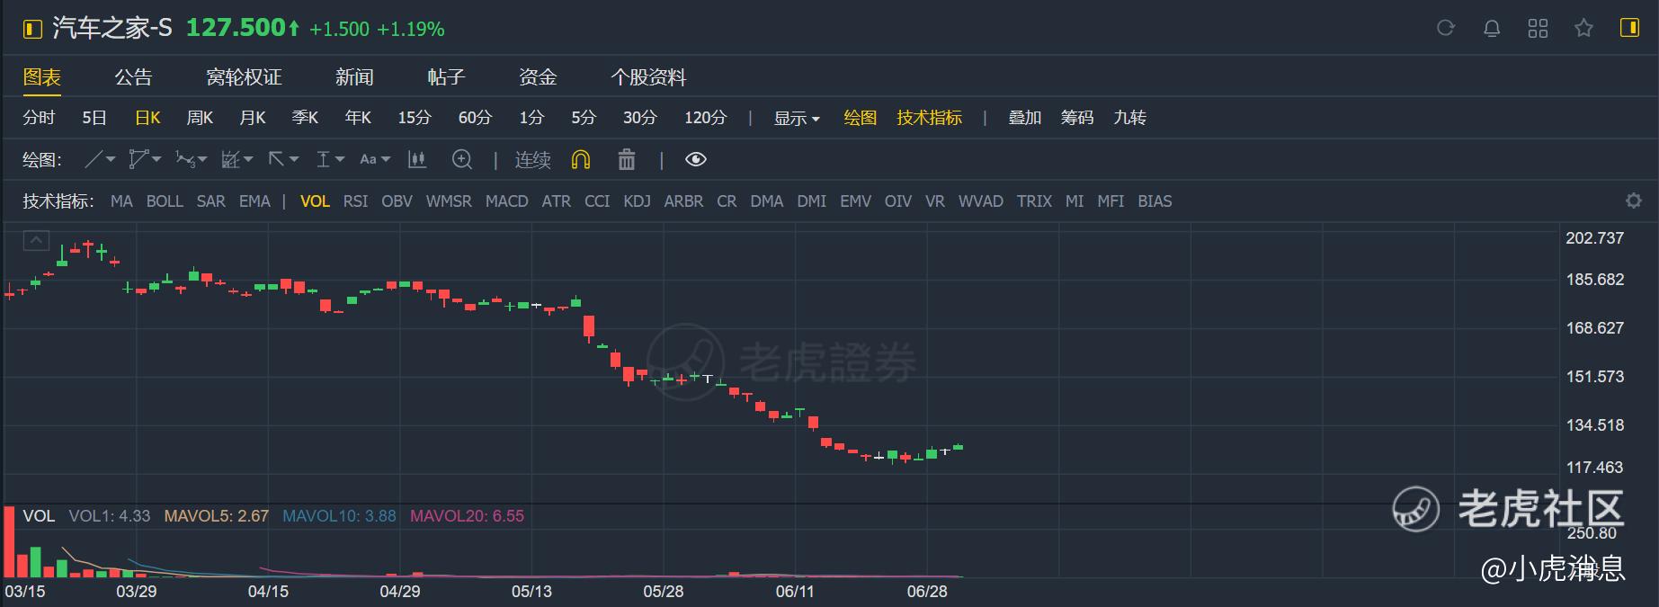Expand the polygon tool dropdown arrow
The width and height of the screenshot is (1659, 607).
[x=156, y=160]
